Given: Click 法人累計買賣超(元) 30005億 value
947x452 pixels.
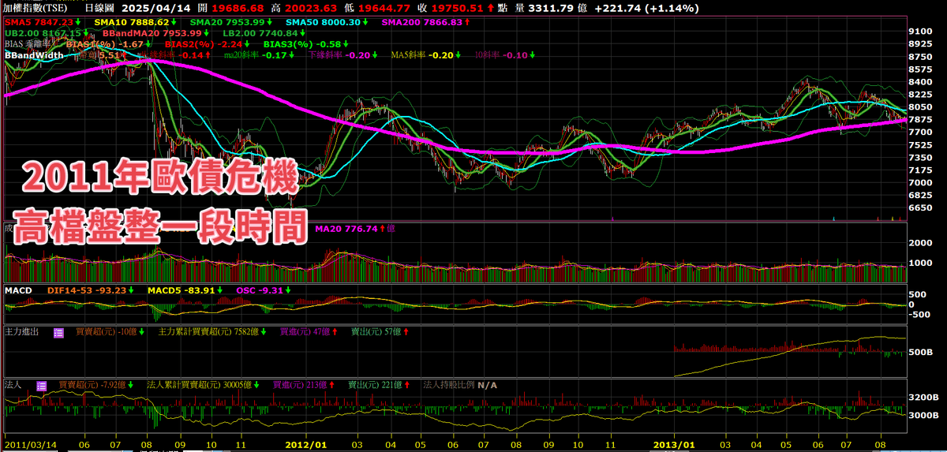Looking at the screenshot, I should [199, 386].
